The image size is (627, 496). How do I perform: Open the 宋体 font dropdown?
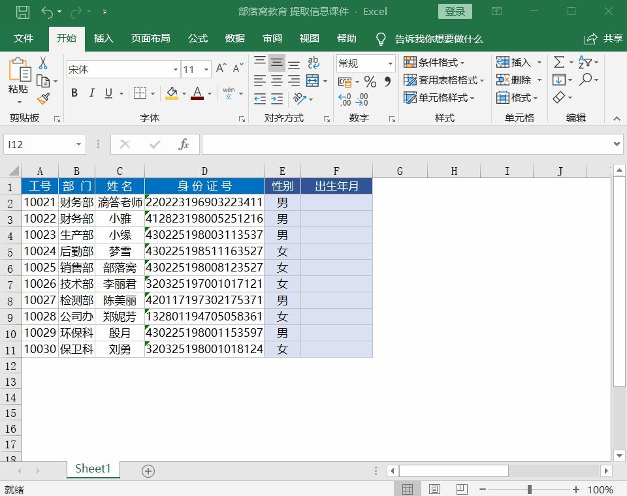tap(175, 69)
